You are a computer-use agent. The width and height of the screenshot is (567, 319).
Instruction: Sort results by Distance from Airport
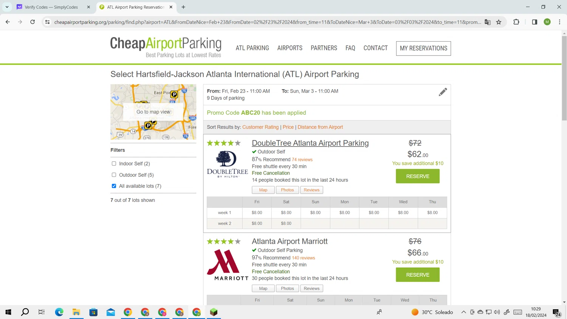320,127
